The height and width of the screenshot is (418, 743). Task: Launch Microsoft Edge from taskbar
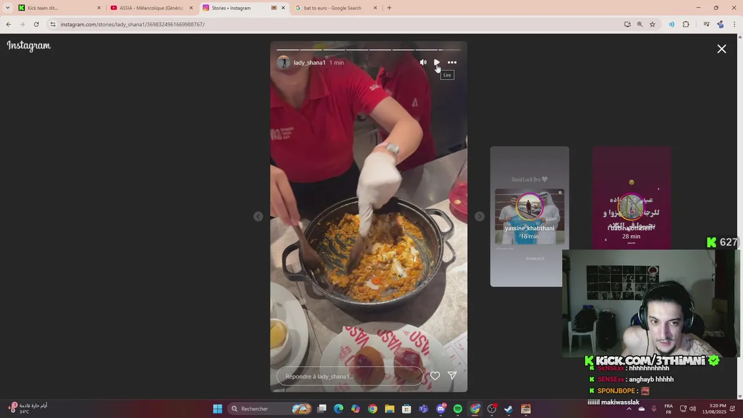(338, 409)
